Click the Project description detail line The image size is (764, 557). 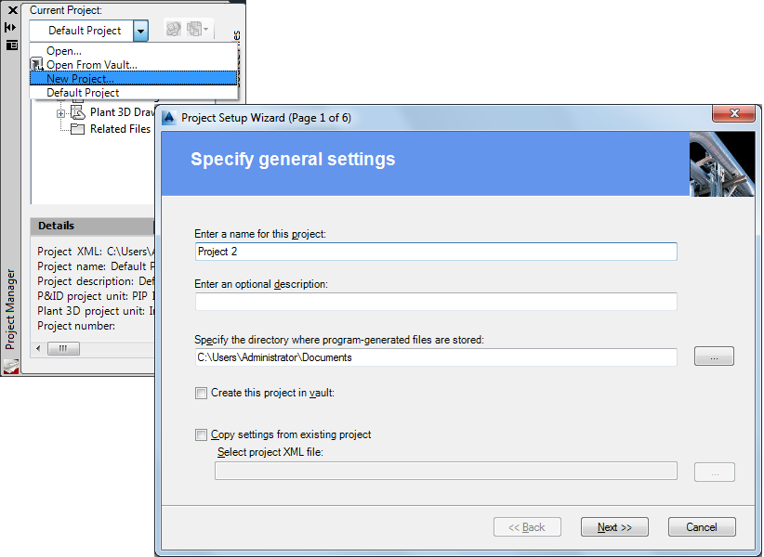[x=96, y=281]
